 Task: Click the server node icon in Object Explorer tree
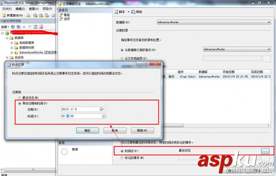click(7, 33)
